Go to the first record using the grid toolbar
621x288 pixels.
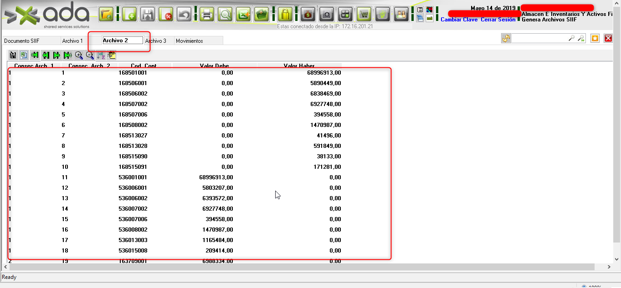pos(35,56)
